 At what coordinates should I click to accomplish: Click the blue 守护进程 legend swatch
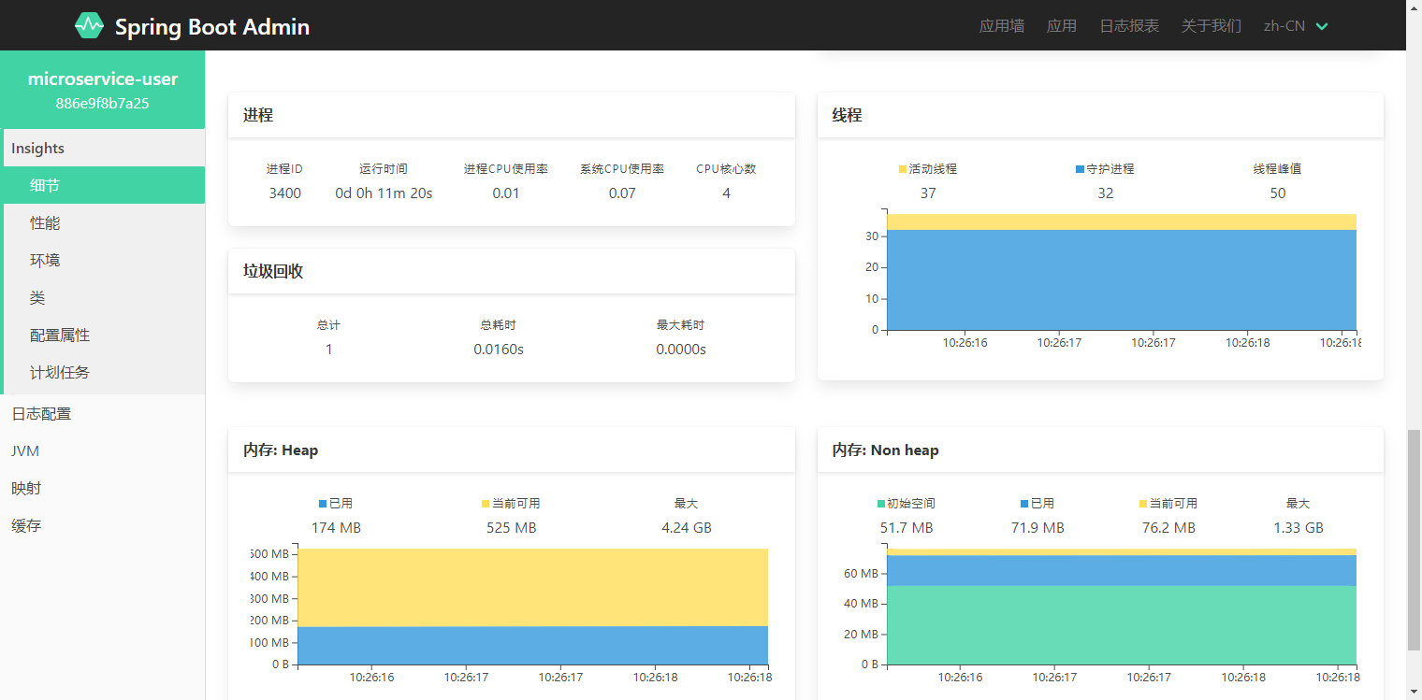coord(1080,169)
